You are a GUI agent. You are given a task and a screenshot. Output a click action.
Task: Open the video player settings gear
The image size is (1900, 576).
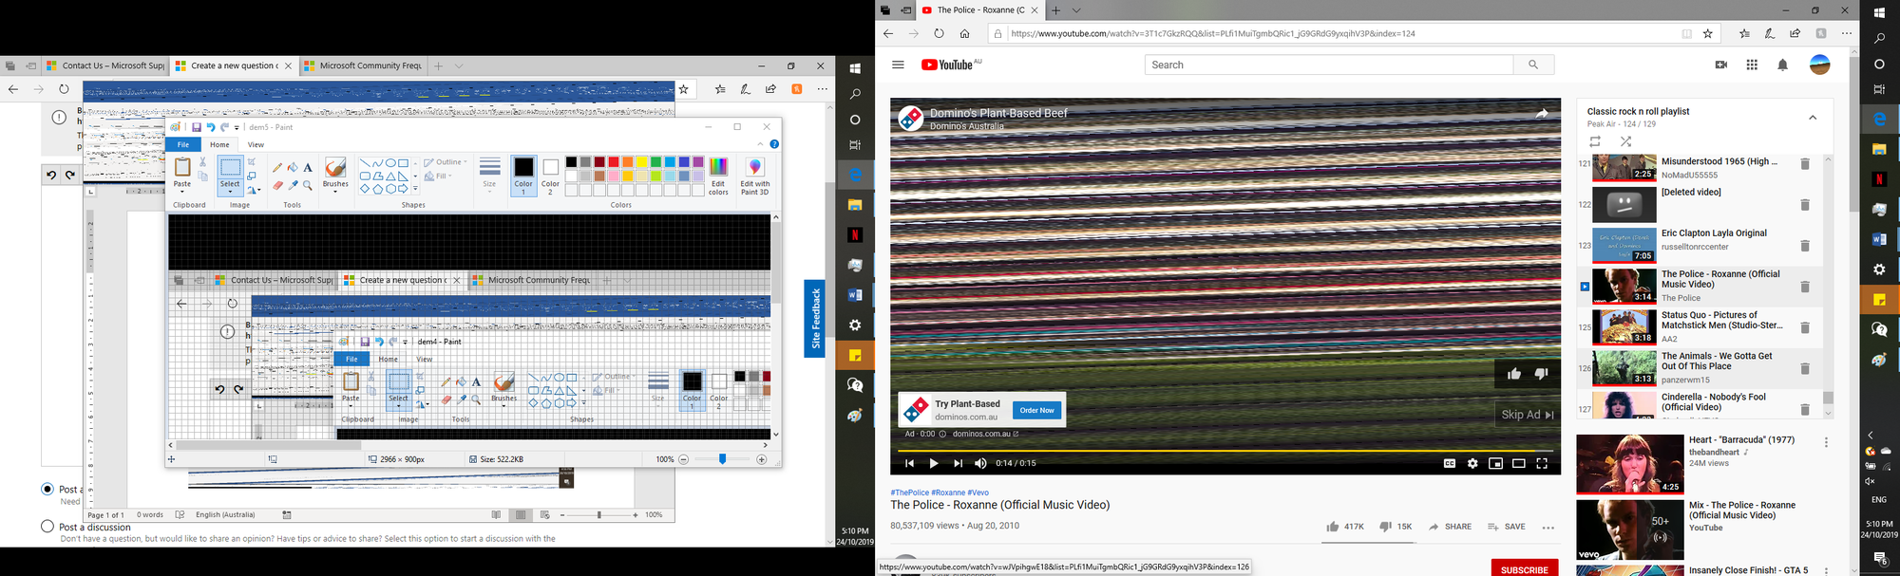pos(1472,464)
